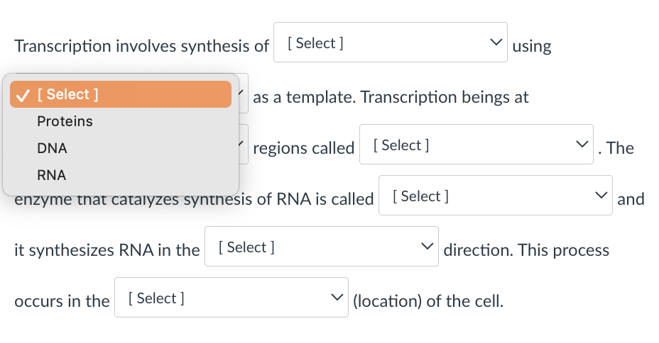Click the text 'it synthesizes RNA in the'
The height and width of the screenshot is (343, 659).
pyautogui.click(x=107, y=250)
